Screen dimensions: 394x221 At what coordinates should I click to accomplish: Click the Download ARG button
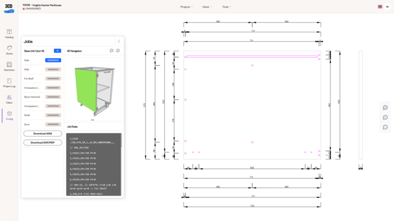pos(43,133)
